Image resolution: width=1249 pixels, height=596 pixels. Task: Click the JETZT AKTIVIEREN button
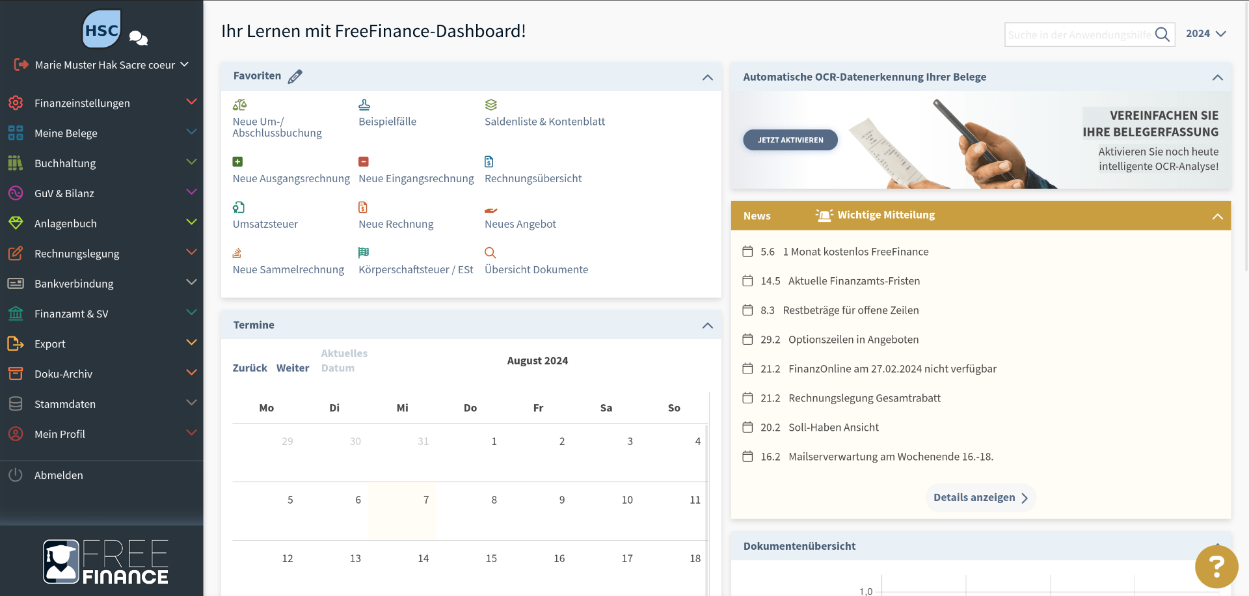pyautogui.click(x=790, y=140)
